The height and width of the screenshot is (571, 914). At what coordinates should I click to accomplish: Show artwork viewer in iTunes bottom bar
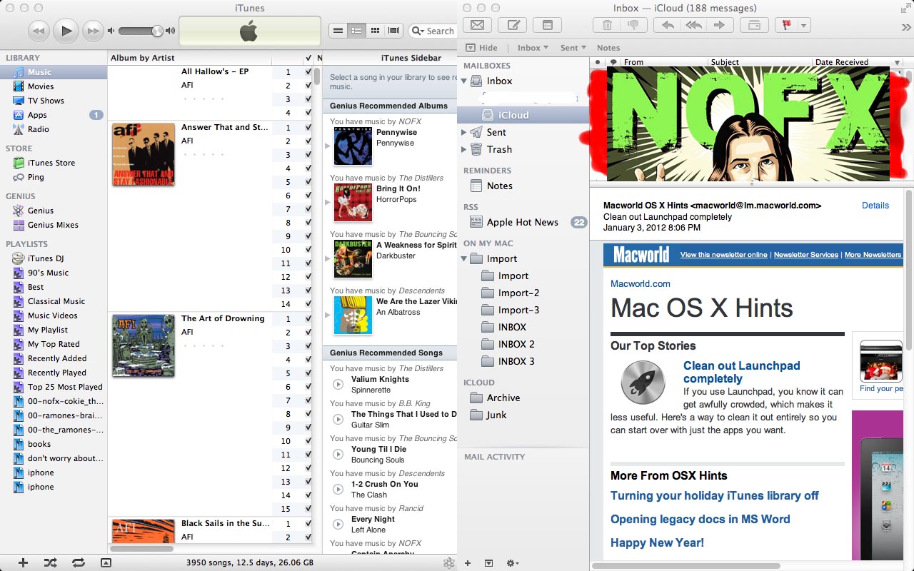click(x=106, y=562)
